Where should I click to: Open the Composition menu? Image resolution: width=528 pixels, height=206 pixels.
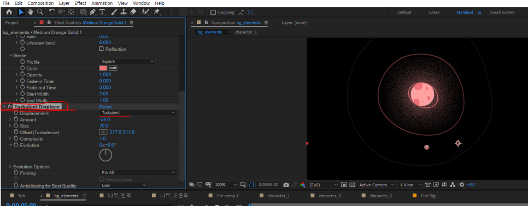(40, 3)
